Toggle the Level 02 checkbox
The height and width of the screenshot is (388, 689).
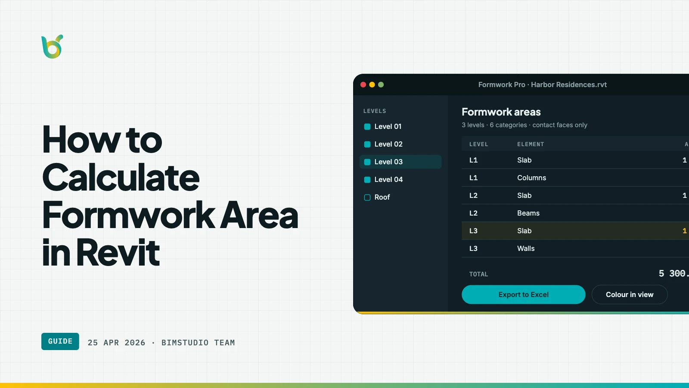click(x=367, y=144)
